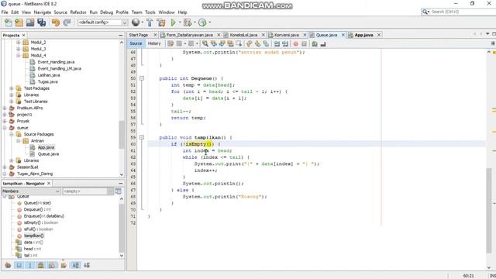Click the Last Edit icon in editor toolbar

170,43
